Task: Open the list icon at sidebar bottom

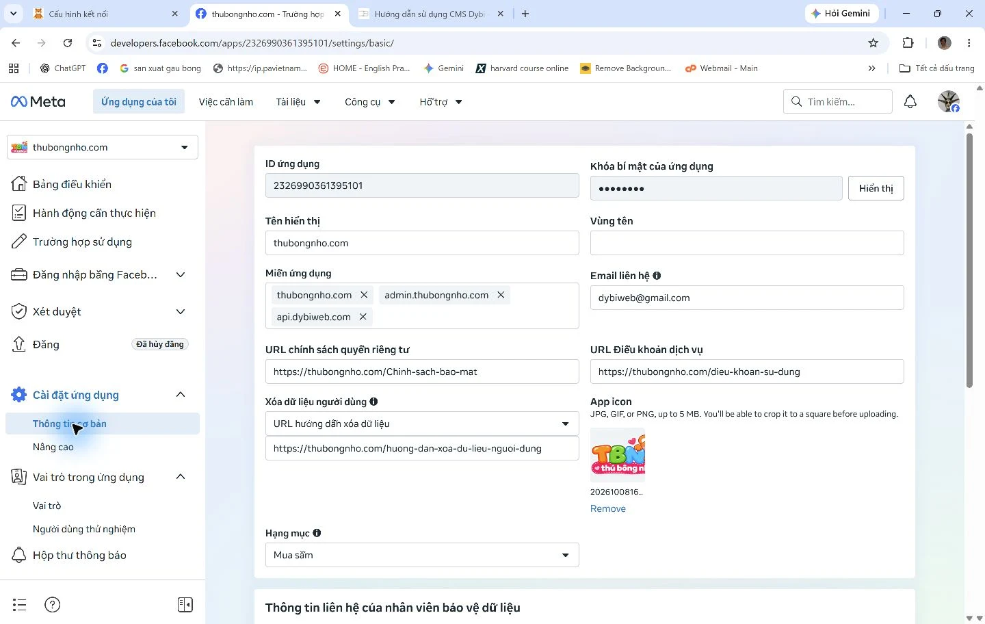Action: (20, 605)
